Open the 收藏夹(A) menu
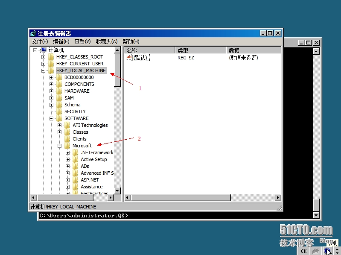The width and height of the screenshot is (341, 255). pyautogui.click(x=107, y=41)
